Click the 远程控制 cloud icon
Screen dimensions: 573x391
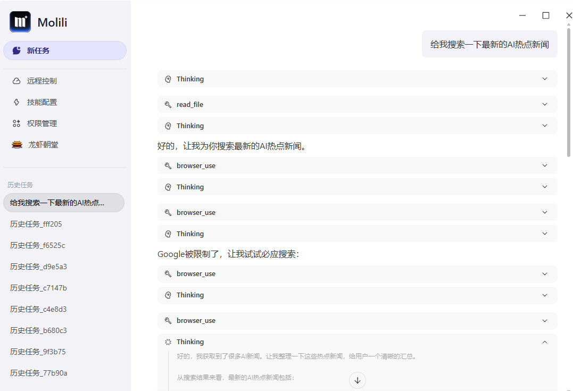[18, 80]
